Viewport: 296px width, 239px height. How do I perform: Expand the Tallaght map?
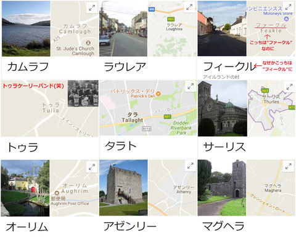pyautogui.click(x=191, y=86)
